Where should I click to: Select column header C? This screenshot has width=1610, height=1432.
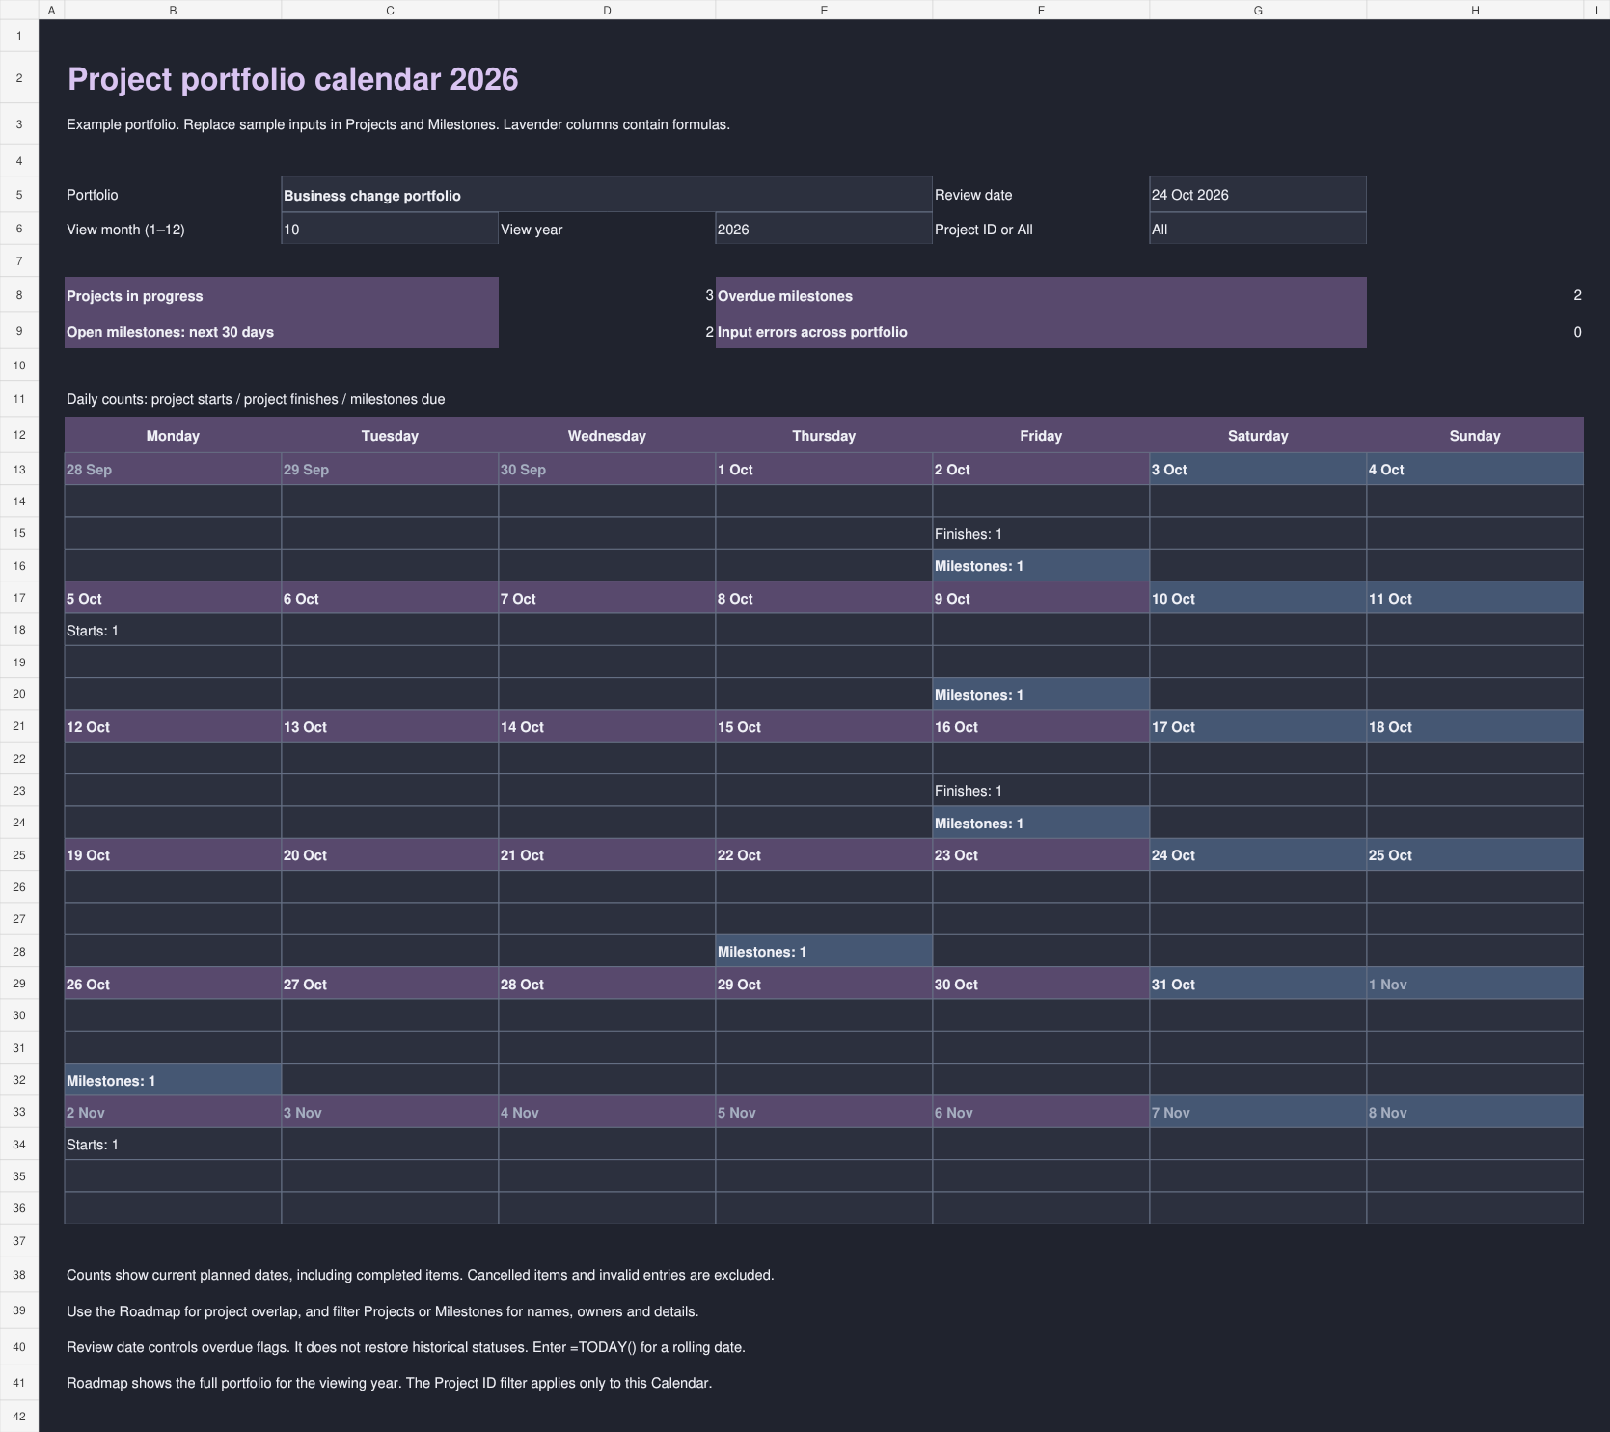point(390,10)
